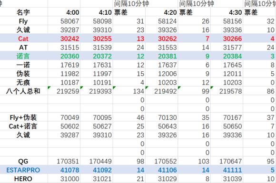Click cell with value 31553
This screenshot has height=183, width=276.
[x=162, y=47]
